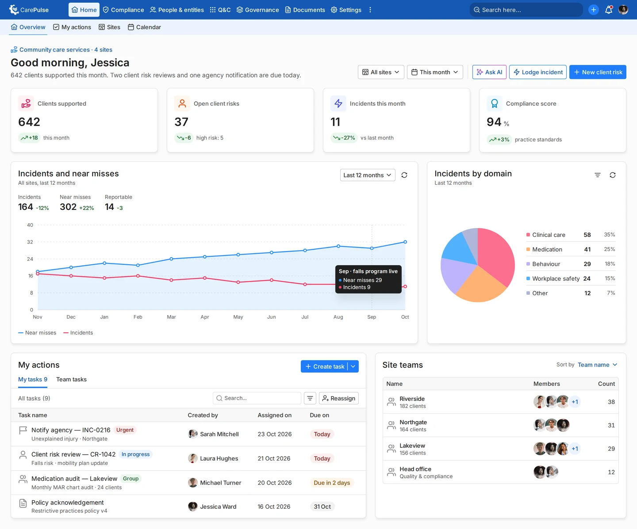Open filter for Incidents by domain
This screenshot has width=637, height=529.
coord(598,175)
